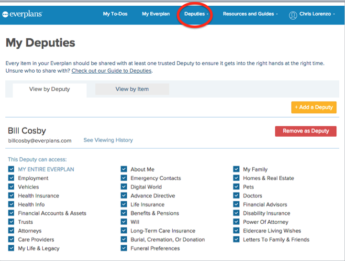Go to My To-Dos
The image size is (345, 261).
tap(115, 14)
